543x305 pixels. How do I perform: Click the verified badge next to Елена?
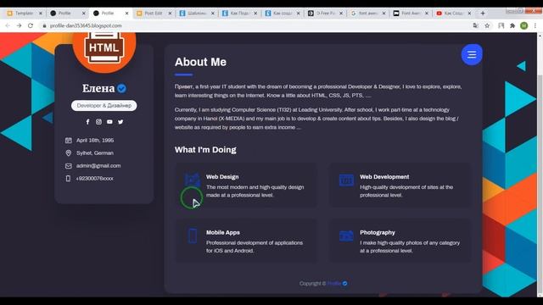pyautogui.click(x=121, y=88)
